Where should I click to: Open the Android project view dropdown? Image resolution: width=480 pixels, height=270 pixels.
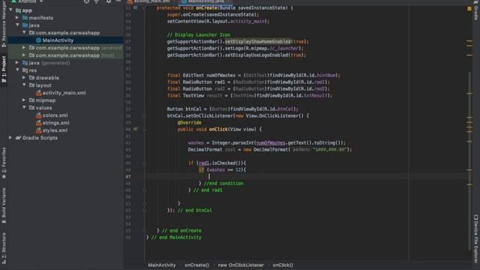click(27, 1)
